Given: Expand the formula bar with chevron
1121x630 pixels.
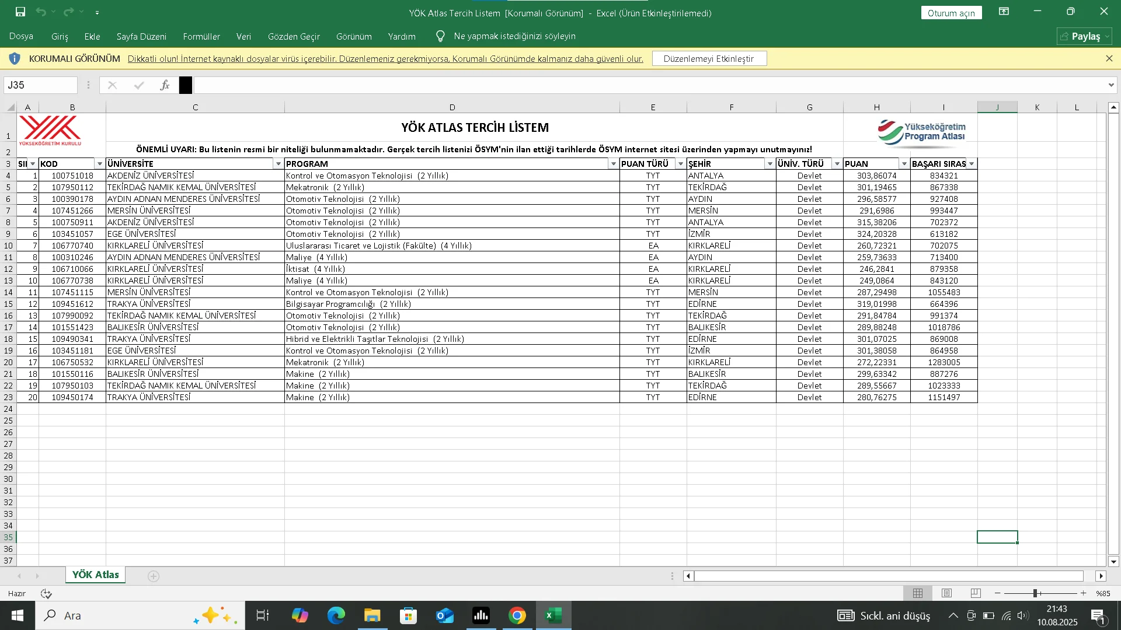Looking at the screenshot, I should click(x=1110, y=85).
